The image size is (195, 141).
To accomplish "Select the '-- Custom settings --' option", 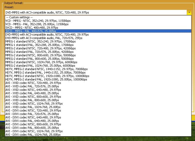I will pos(98,17).
